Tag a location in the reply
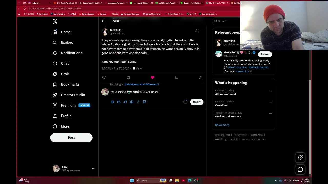328x184 pixels. click(x=138, y=102)
